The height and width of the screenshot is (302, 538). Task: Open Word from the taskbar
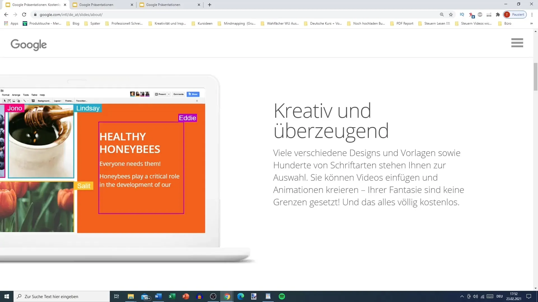pos(158,296)
